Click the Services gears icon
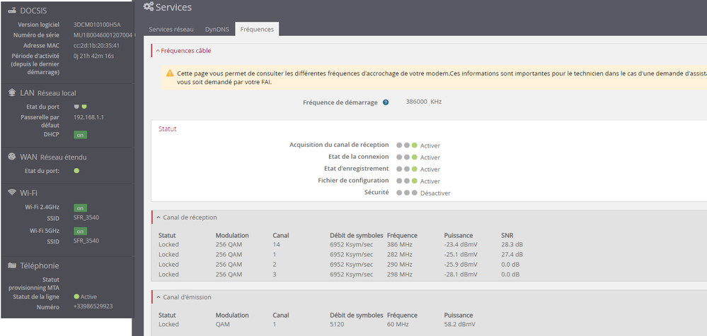Image resolution: width=707 pixels, height=336 pixels. pos(148,7)
